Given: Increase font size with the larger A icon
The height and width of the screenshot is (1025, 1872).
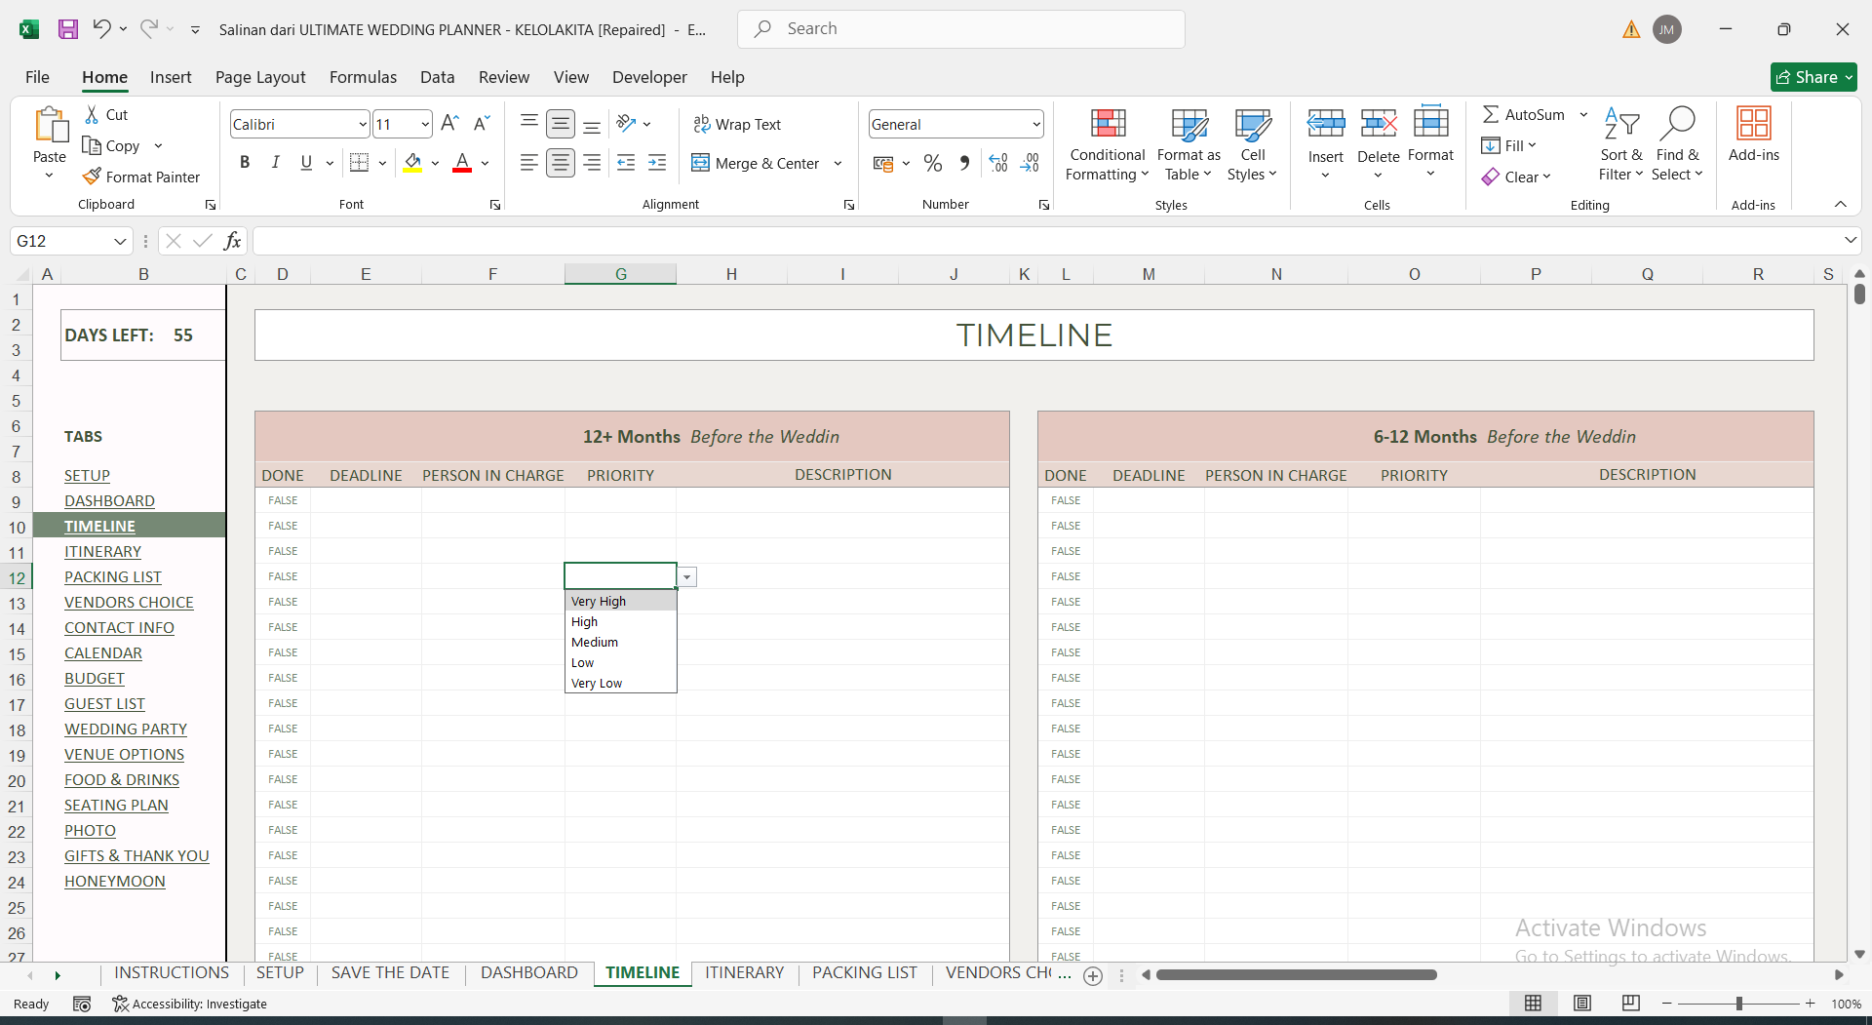Looking at the screenshot, I should click(449, 124).
